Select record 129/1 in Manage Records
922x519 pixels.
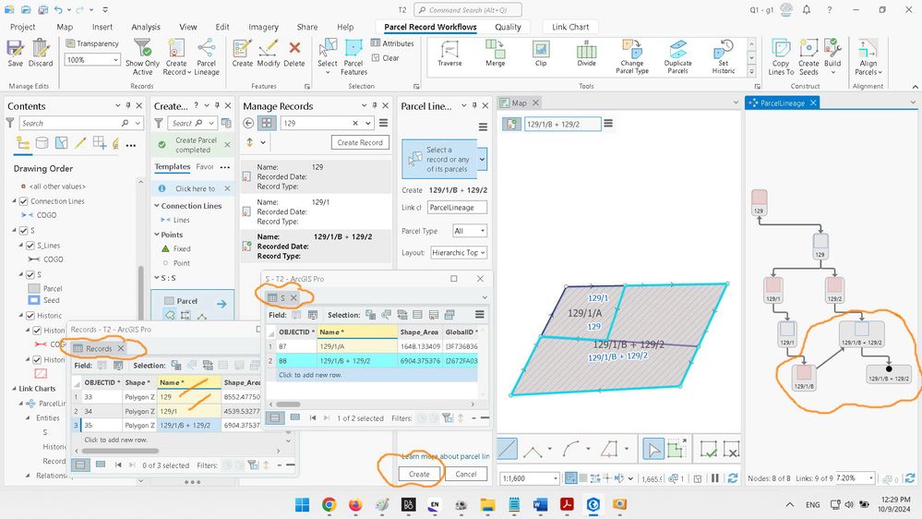316,211
